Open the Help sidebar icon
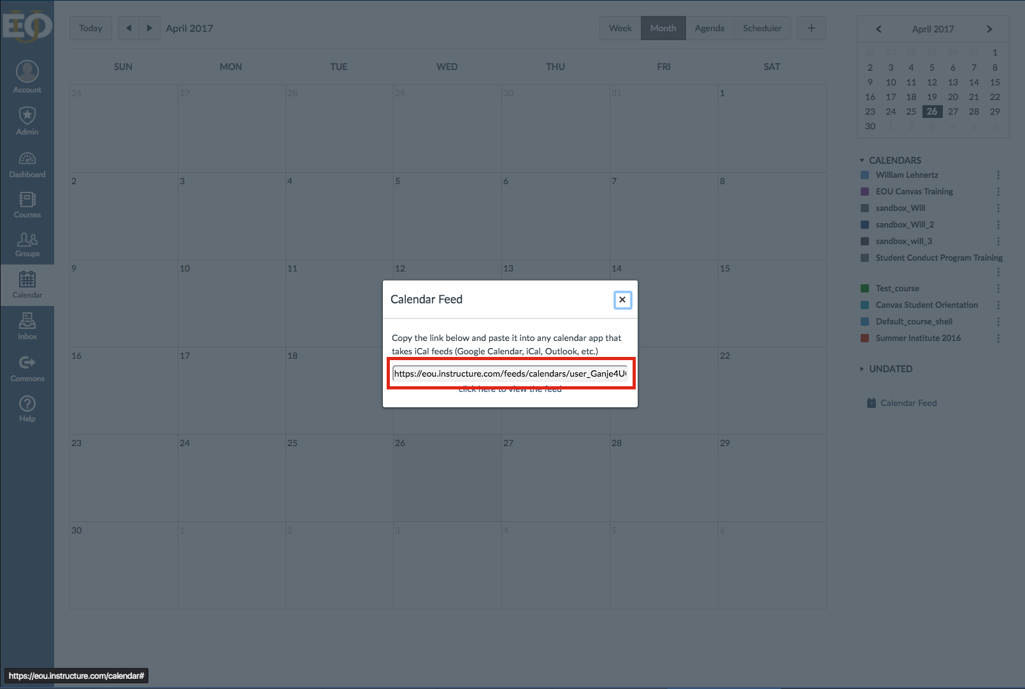The image size is (1025, 689). point(27,409)
